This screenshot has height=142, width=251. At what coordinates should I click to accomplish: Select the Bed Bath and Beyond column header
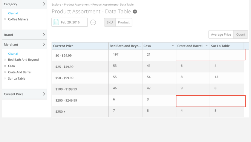point(125,46)
